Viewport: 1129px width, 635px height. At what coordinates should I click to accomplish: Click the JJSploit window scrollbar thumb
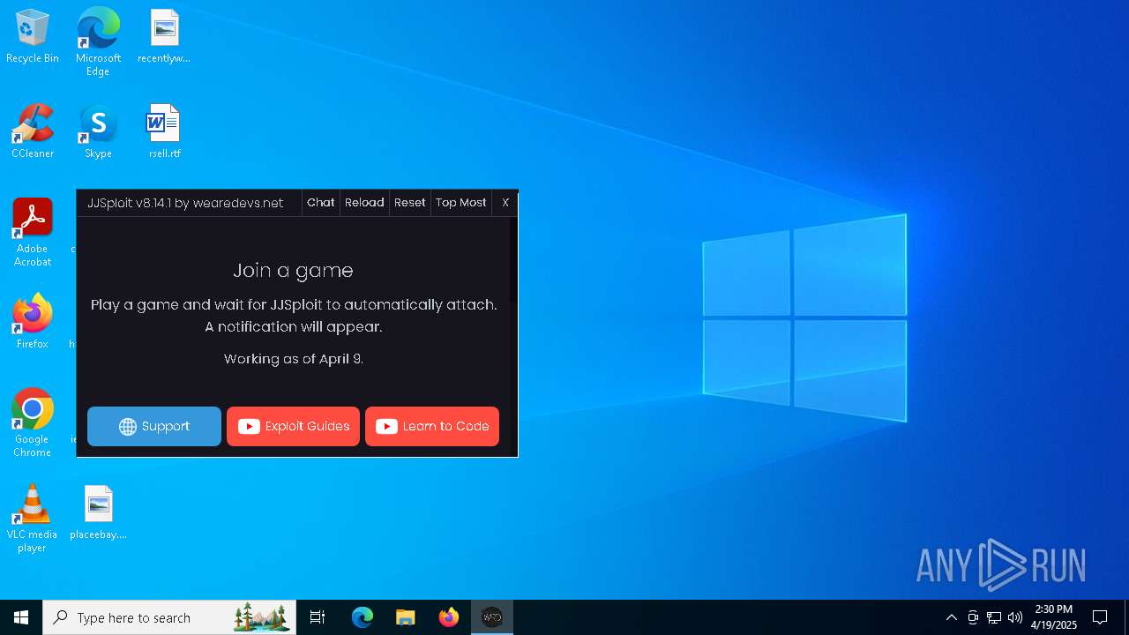point(512,260)
